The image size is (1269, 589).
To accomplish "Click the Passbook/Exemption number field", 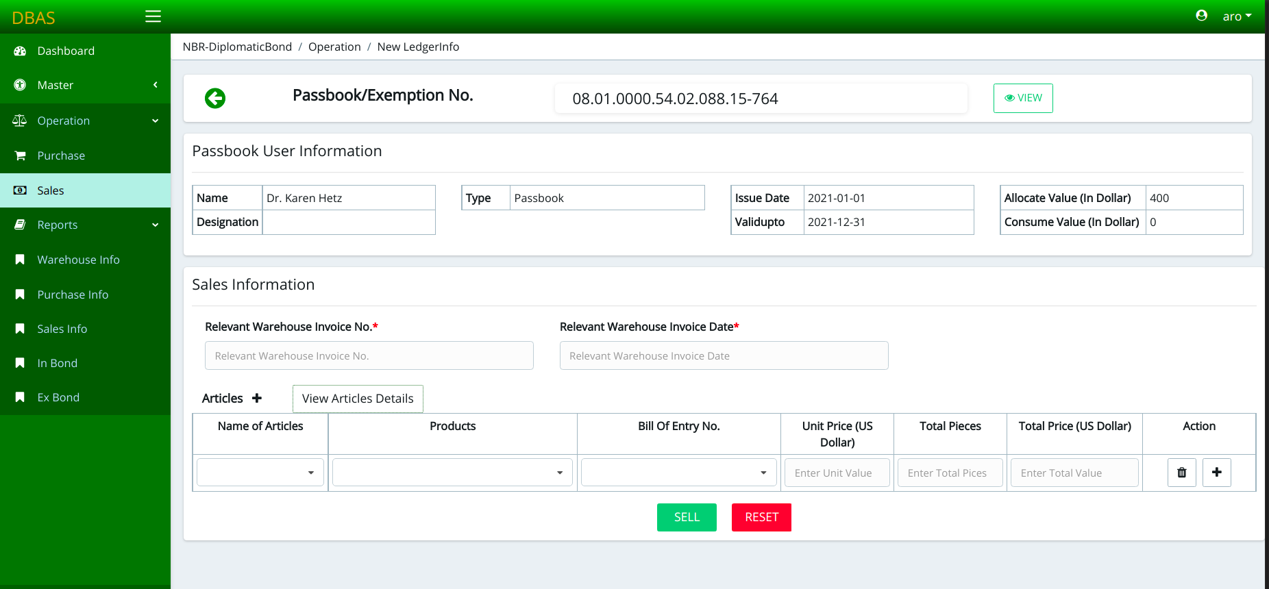I will click(x=761, y=99).
